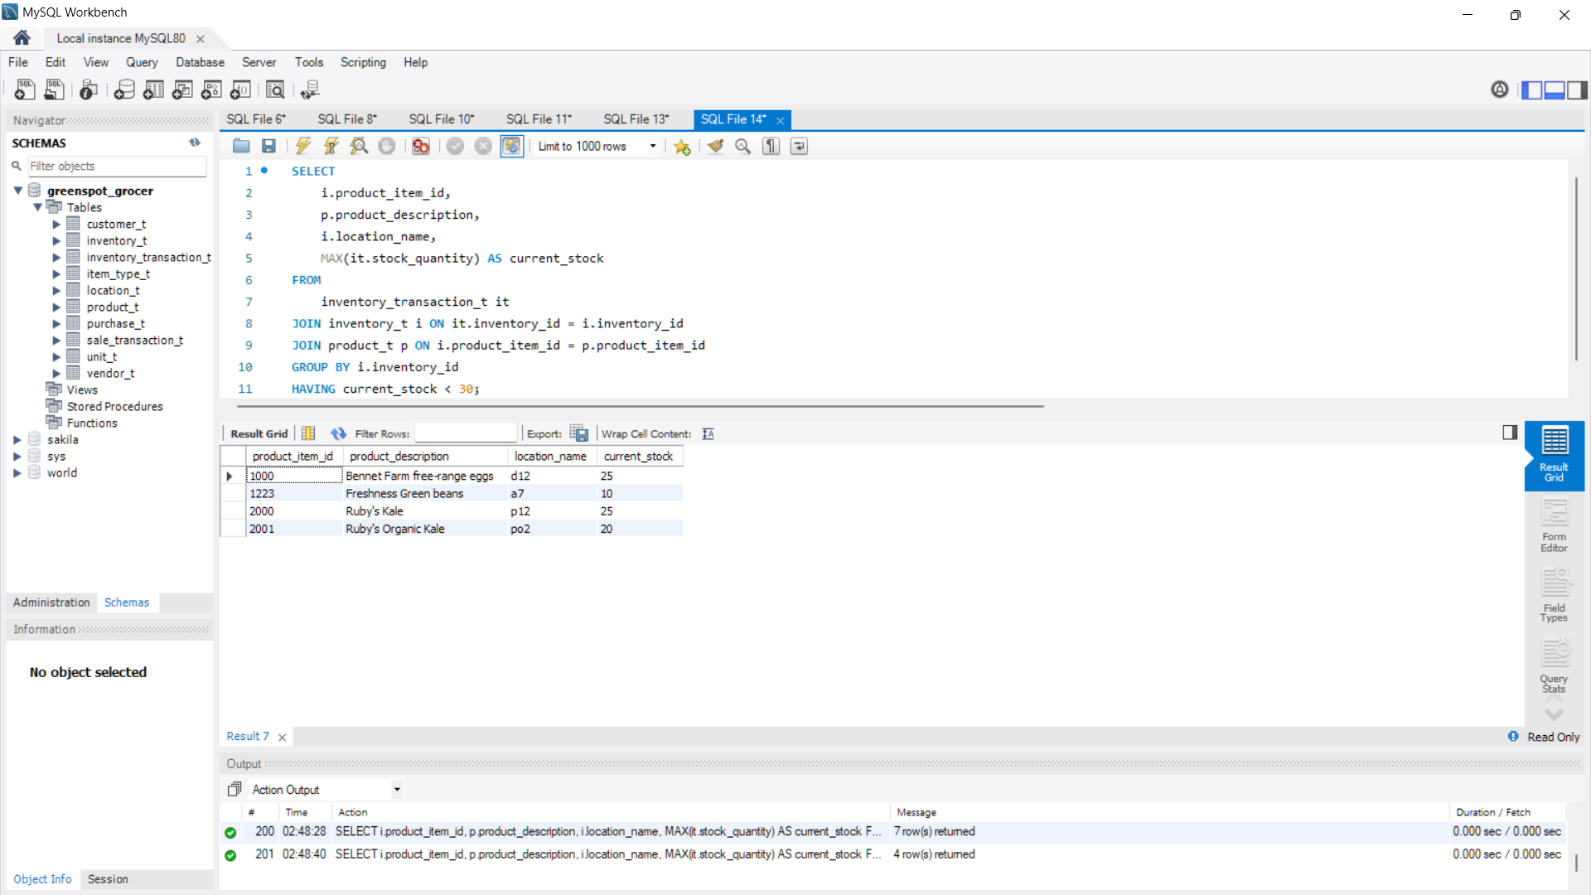The height and width of the screenshot is (895, 1591).
Task: Open Limit to 1000 rows dropdown
Action: 653,146
